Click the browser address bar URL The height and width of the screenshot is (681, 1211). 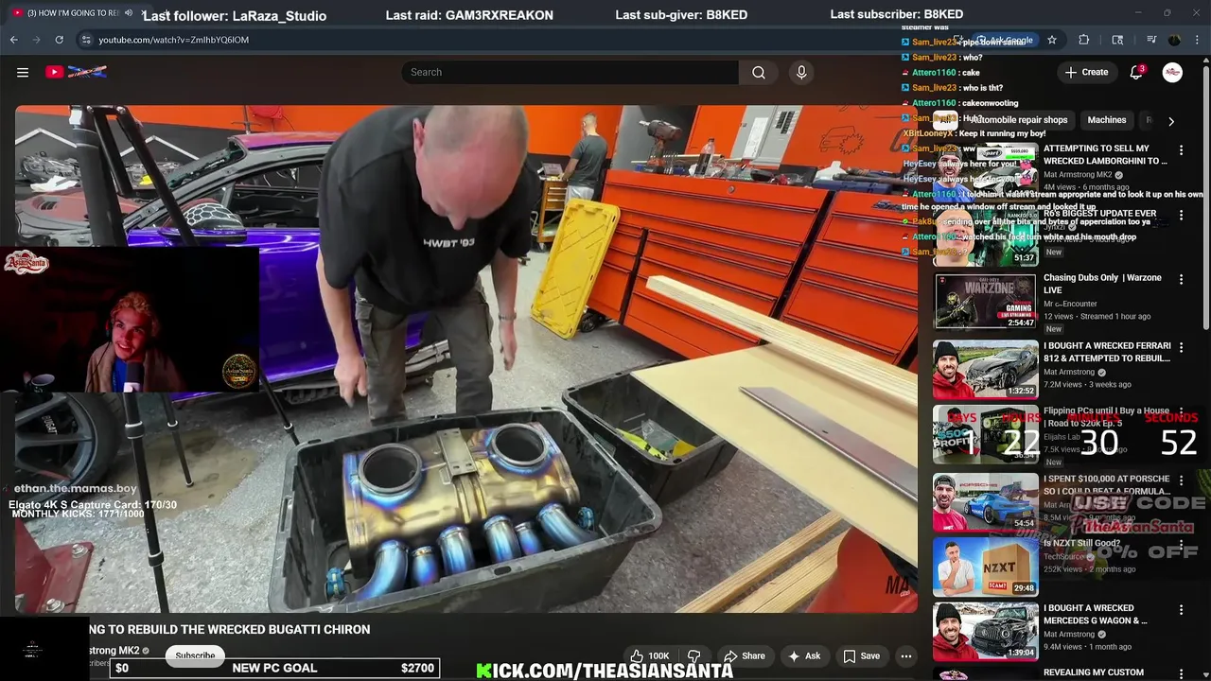click(x=174, y=40)
